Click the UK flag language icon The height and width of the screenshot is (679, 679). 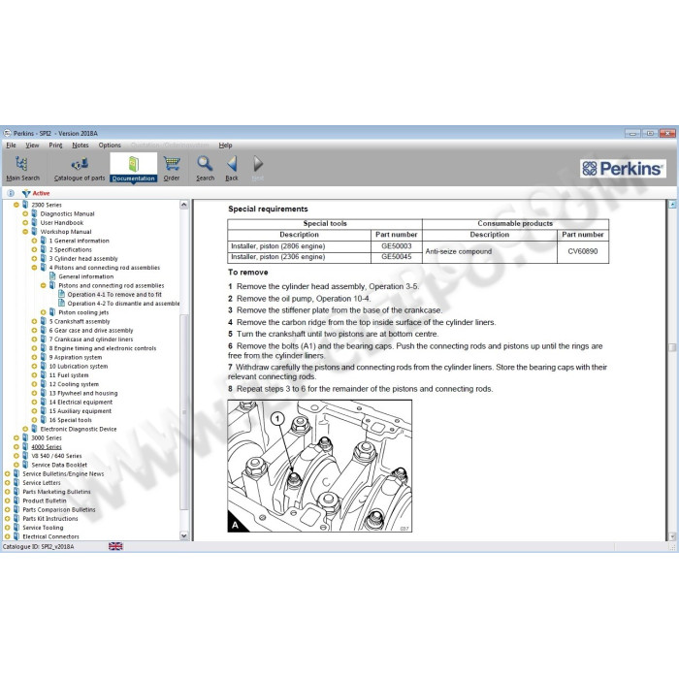[115, 546]
